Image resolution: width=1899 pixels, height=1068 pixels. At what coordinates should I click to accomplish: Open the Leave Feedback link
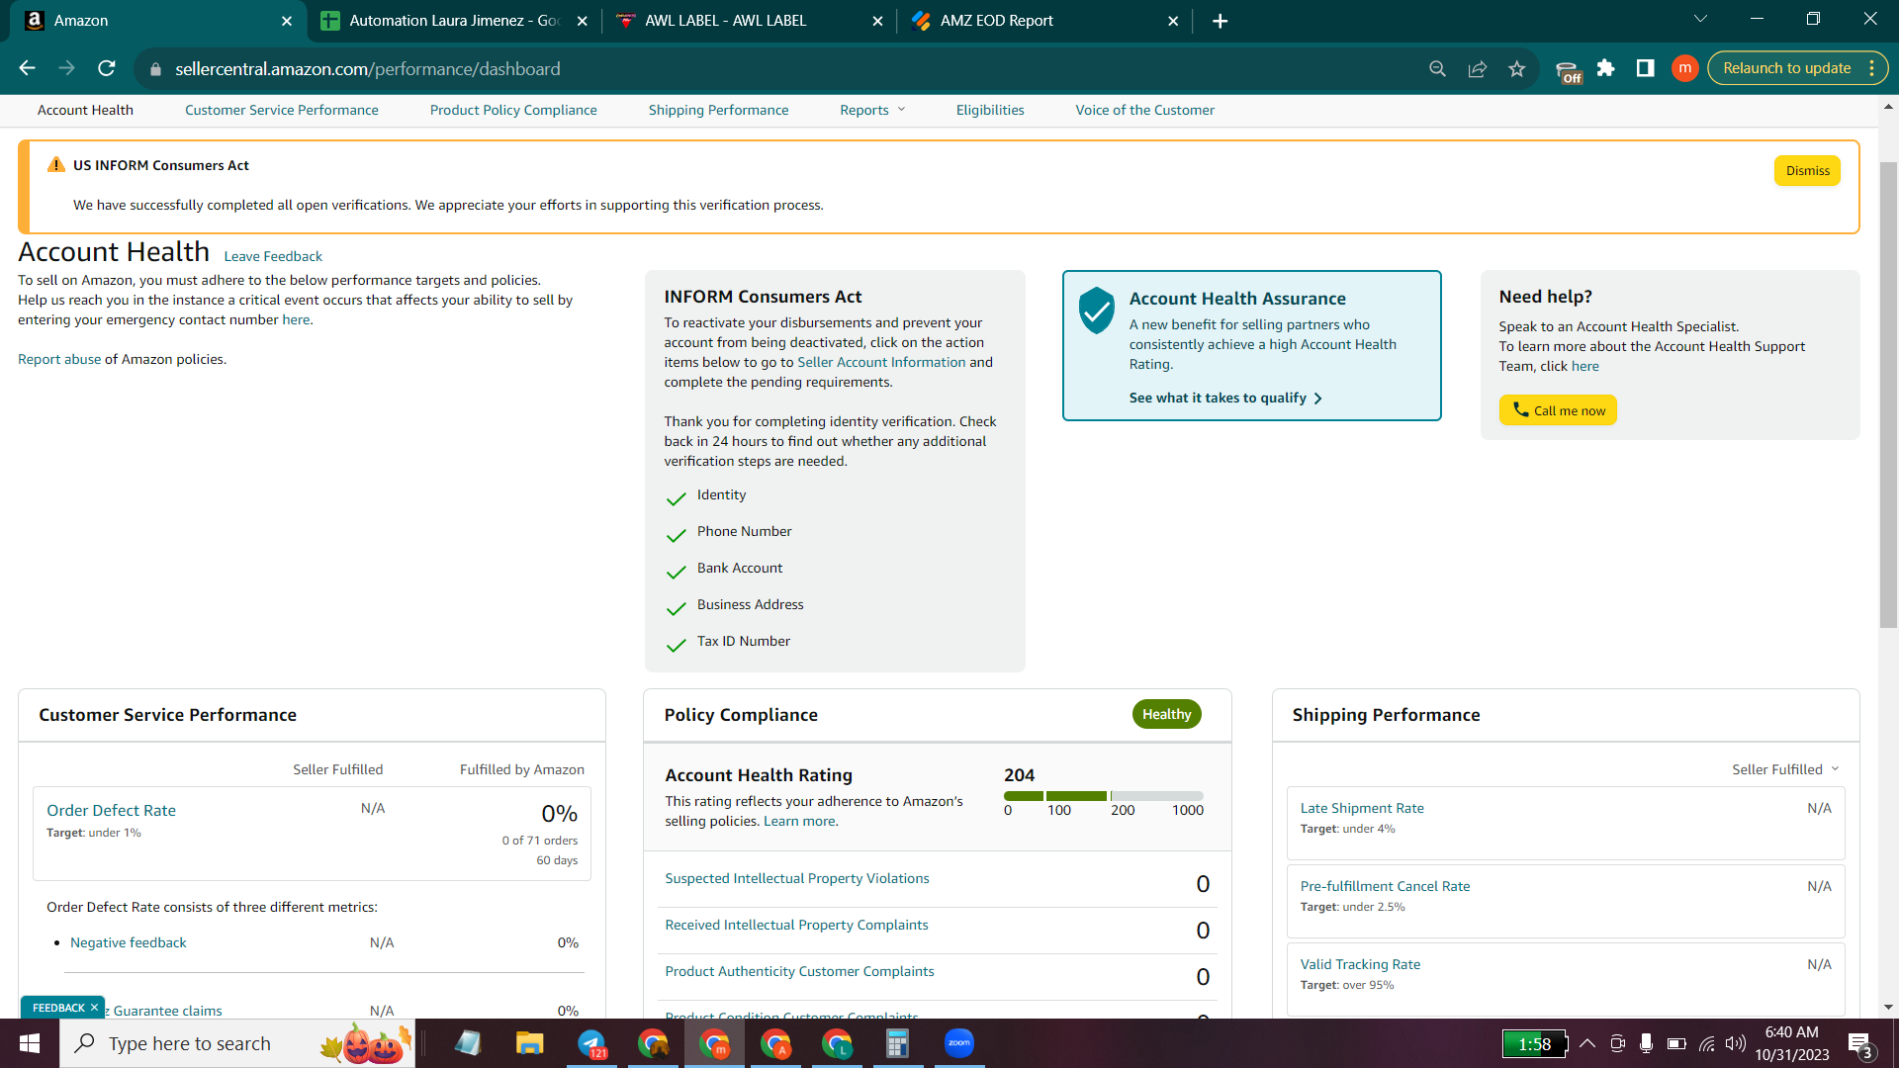point(273,256)
